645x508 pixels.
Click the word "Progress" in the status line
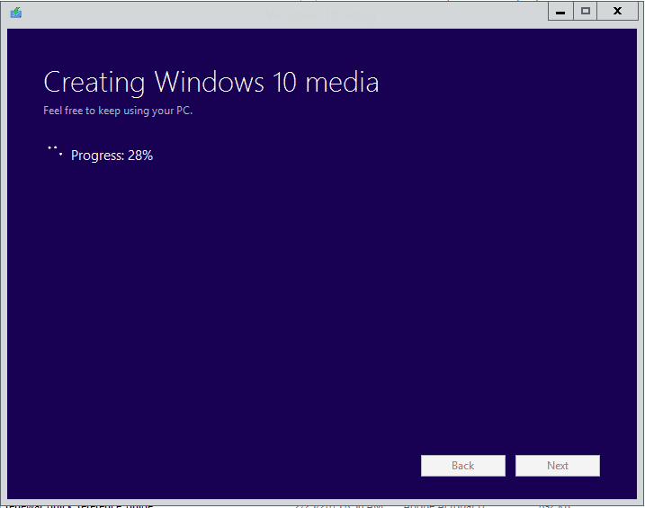[x=96, y=156]
